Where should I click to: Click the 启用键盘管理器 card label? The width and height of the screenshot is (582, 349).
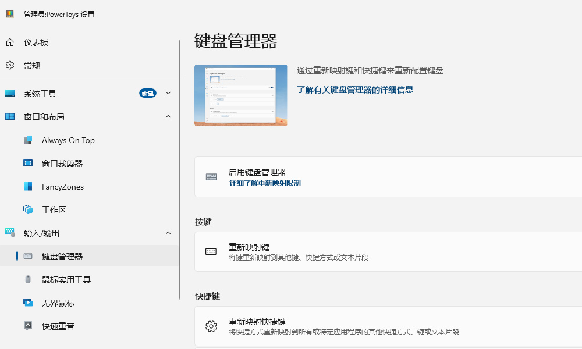(257, 172)
